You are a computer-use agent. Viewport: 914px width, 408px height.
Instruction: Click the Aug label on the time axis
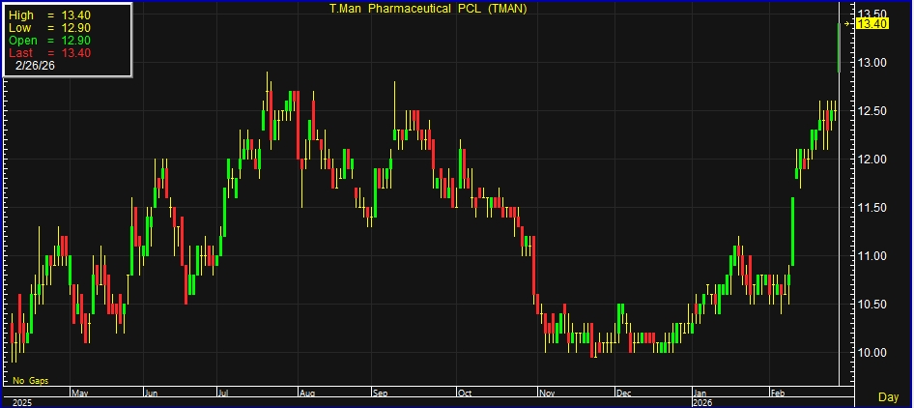[307, 393]
